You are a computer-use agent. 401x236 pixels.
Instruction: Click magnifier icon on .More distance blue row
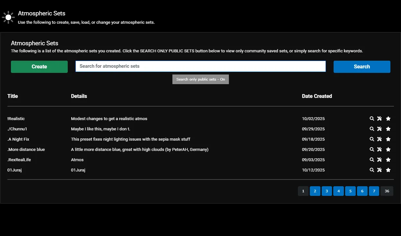point(372,149)
